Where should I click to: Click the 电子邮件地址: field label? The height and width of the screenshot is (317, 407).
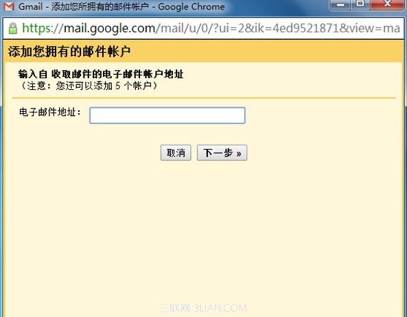click(x=50, y=113)
